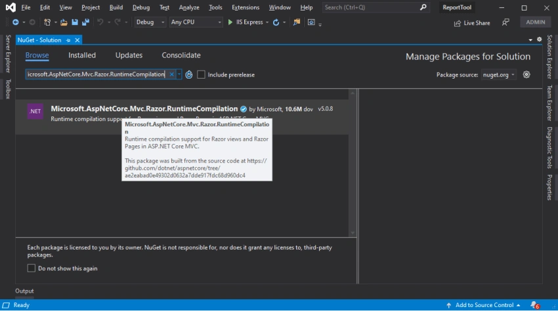Open the Tools menu
Viewport: 558px width, 311px height.
[215, 7]
